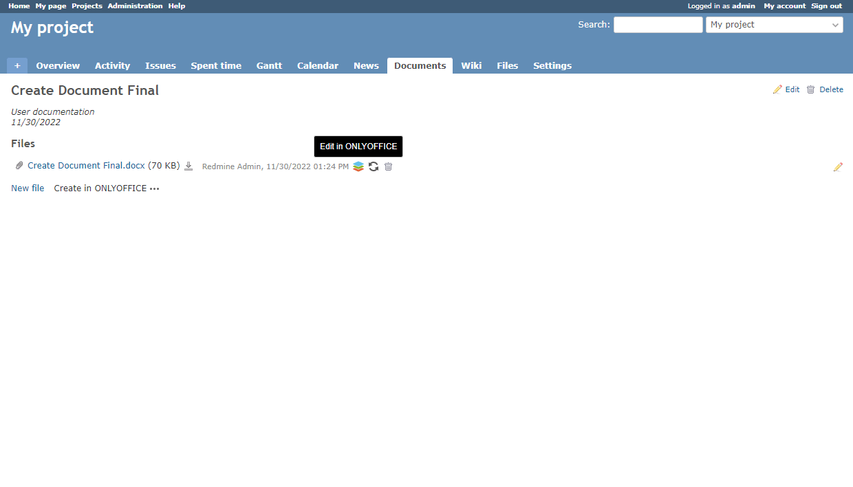This screenshot has width=853, height=487.
Task: Click the Delete document button in the page header
Action: pos(825,89)
